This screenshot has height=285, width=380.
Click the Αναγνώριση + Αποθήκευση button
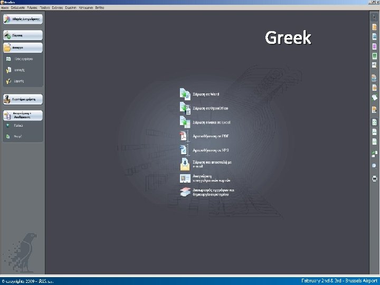coord(23,116)
